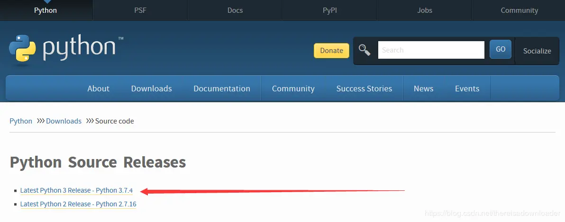
Task: Open the Downloads navigation menu
Action: (x=151, y=89)
